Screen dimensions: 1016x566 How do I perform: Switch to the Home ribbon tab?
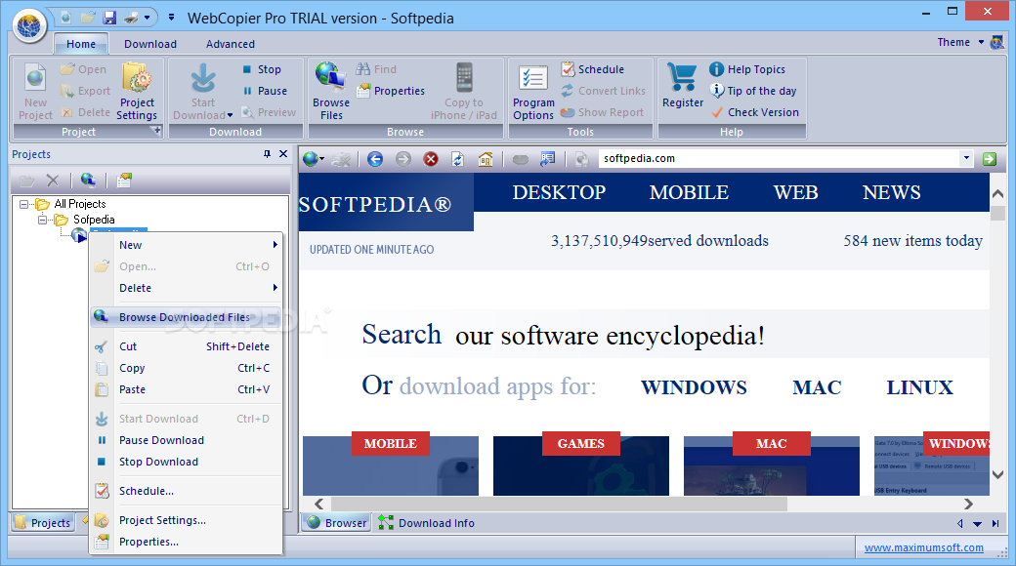pos(81,44)
